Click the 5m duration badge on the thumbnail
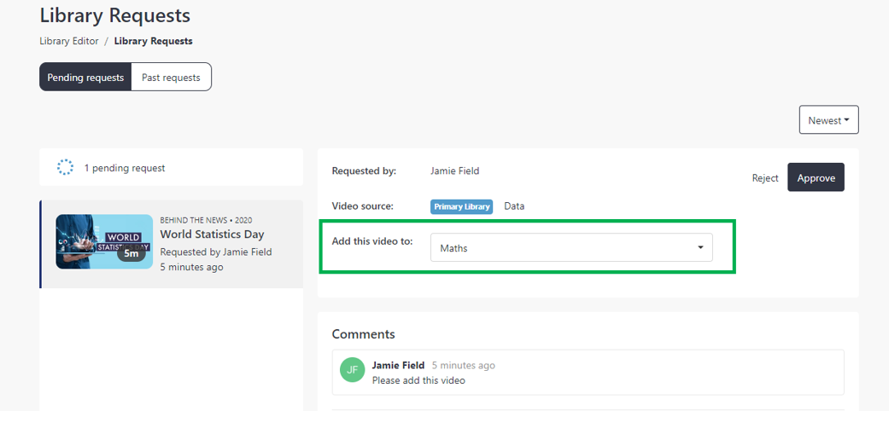This screenshot has height=440, width=889. [x=132, y=253]
